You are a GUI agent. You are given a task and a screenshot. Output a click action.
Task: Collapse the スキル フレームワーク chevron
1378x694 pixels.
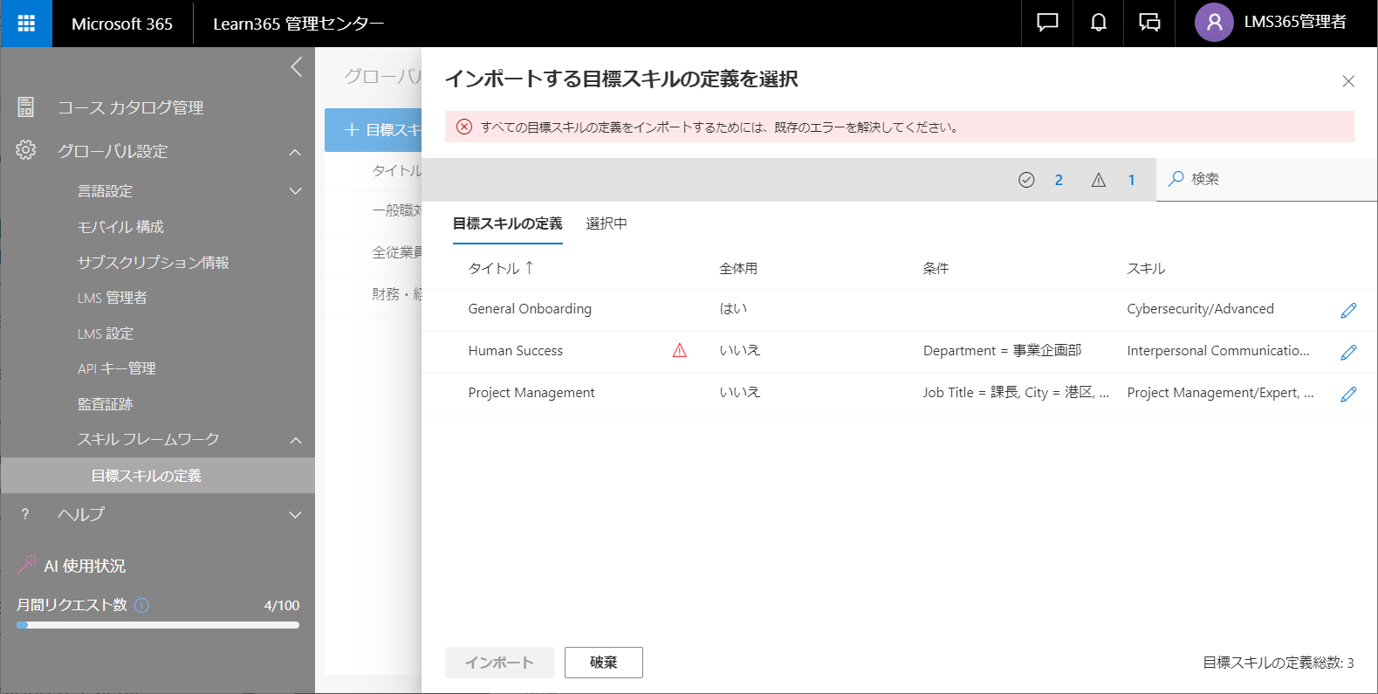[x=295, y=440]
